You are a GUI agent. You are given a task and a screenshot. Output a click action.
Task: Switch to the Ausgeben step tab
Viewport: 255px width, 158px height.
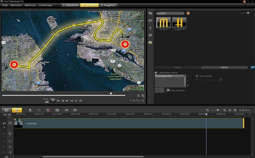[108, 5]
